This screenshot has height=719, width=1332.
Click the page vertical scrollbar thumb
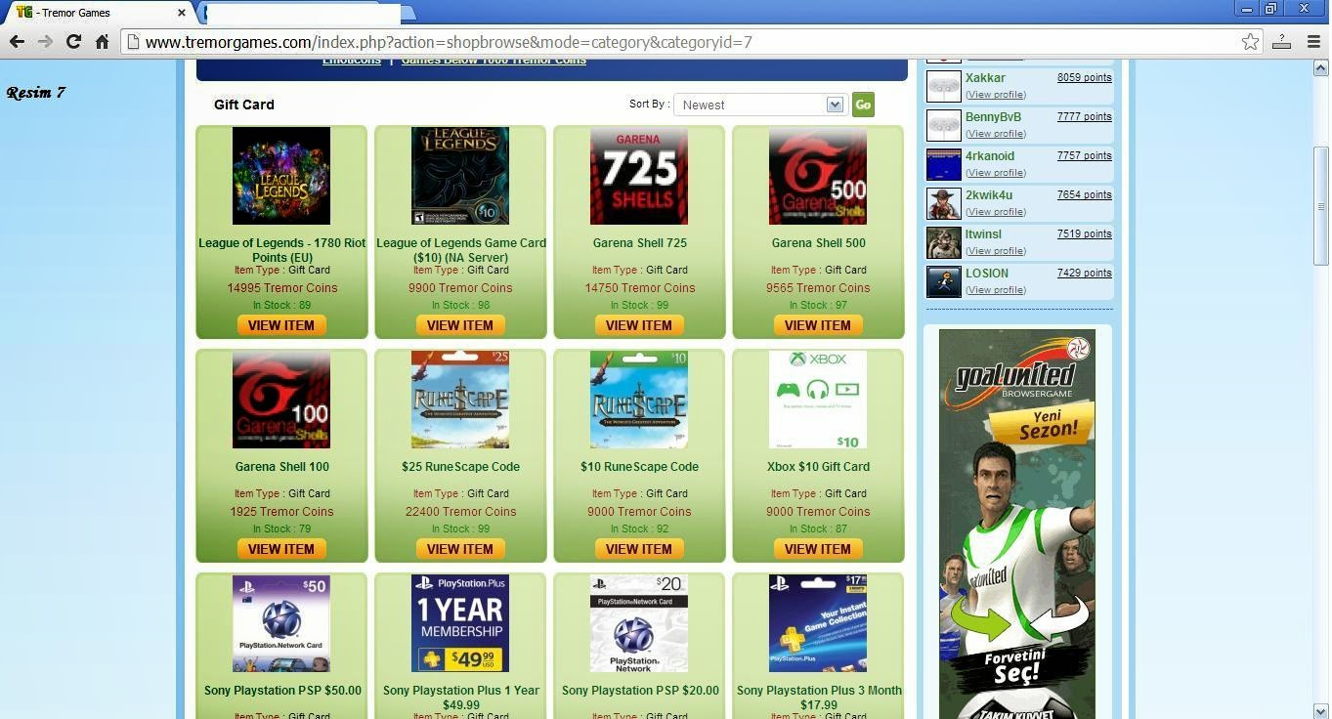pos(1320,205)
